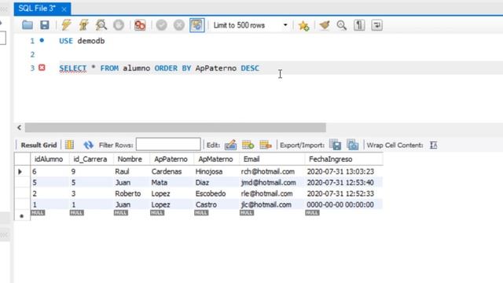Import records from external file icon

click(x=353, y=145)
